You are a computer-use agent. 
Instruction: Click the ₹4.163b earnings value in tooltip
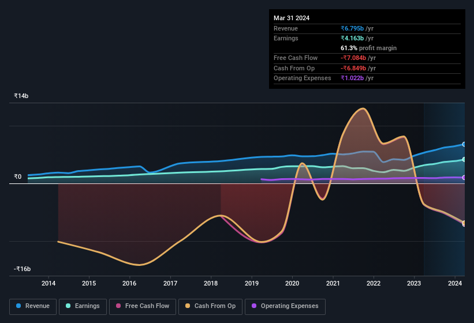[352, 38]
